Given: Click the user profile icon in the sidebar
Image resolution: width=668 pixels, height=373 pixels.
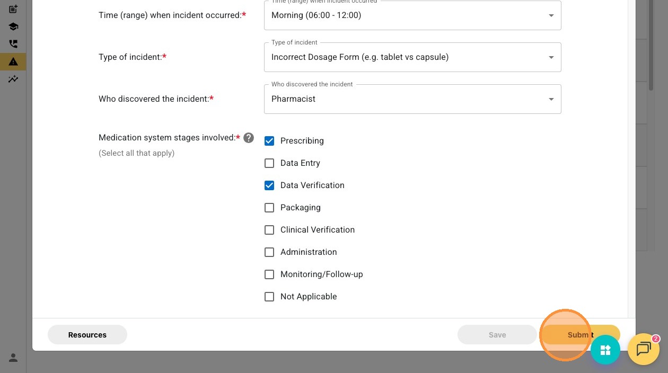Looking at the screenshot, I should [x=13, y=358].
